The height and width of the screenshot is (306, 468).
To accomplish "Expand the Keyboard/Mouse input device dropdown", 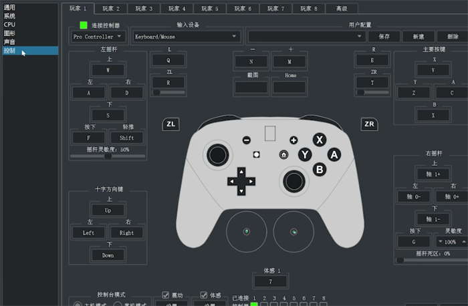I will 187,37.
